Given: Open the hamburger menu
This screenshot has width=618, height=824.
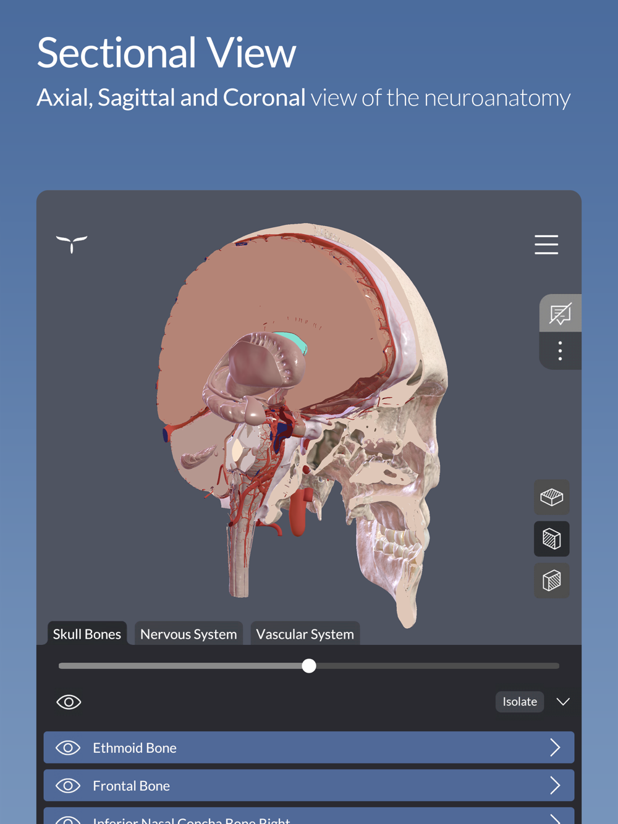Looking at the screenshot, I should 546,245.
